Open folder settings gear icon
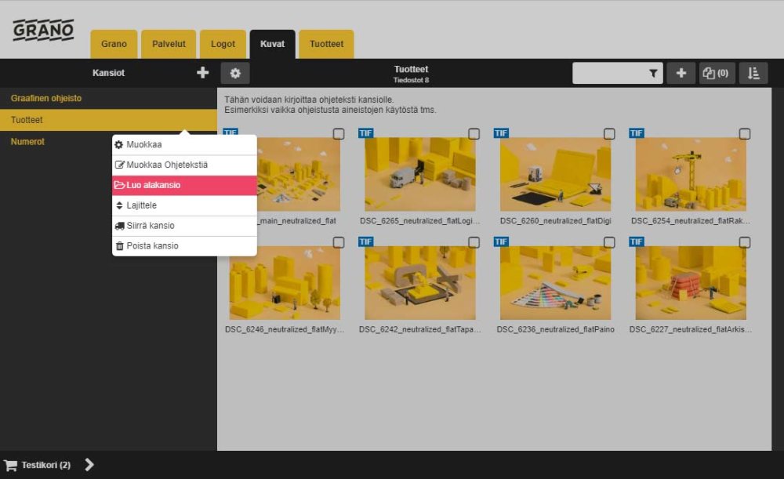 pos(235,73)
